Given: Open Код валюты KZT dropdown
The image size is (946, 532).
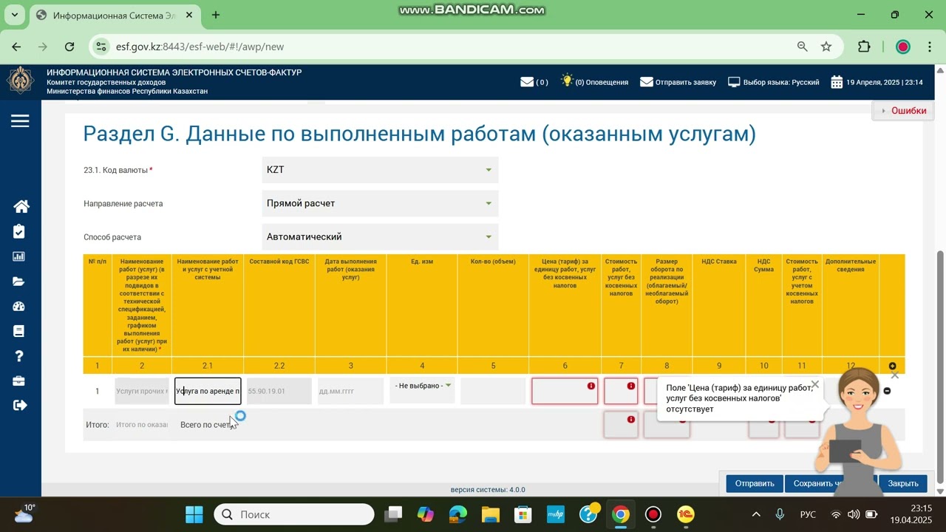Looking at the screenshot, I should click(380, 170).
